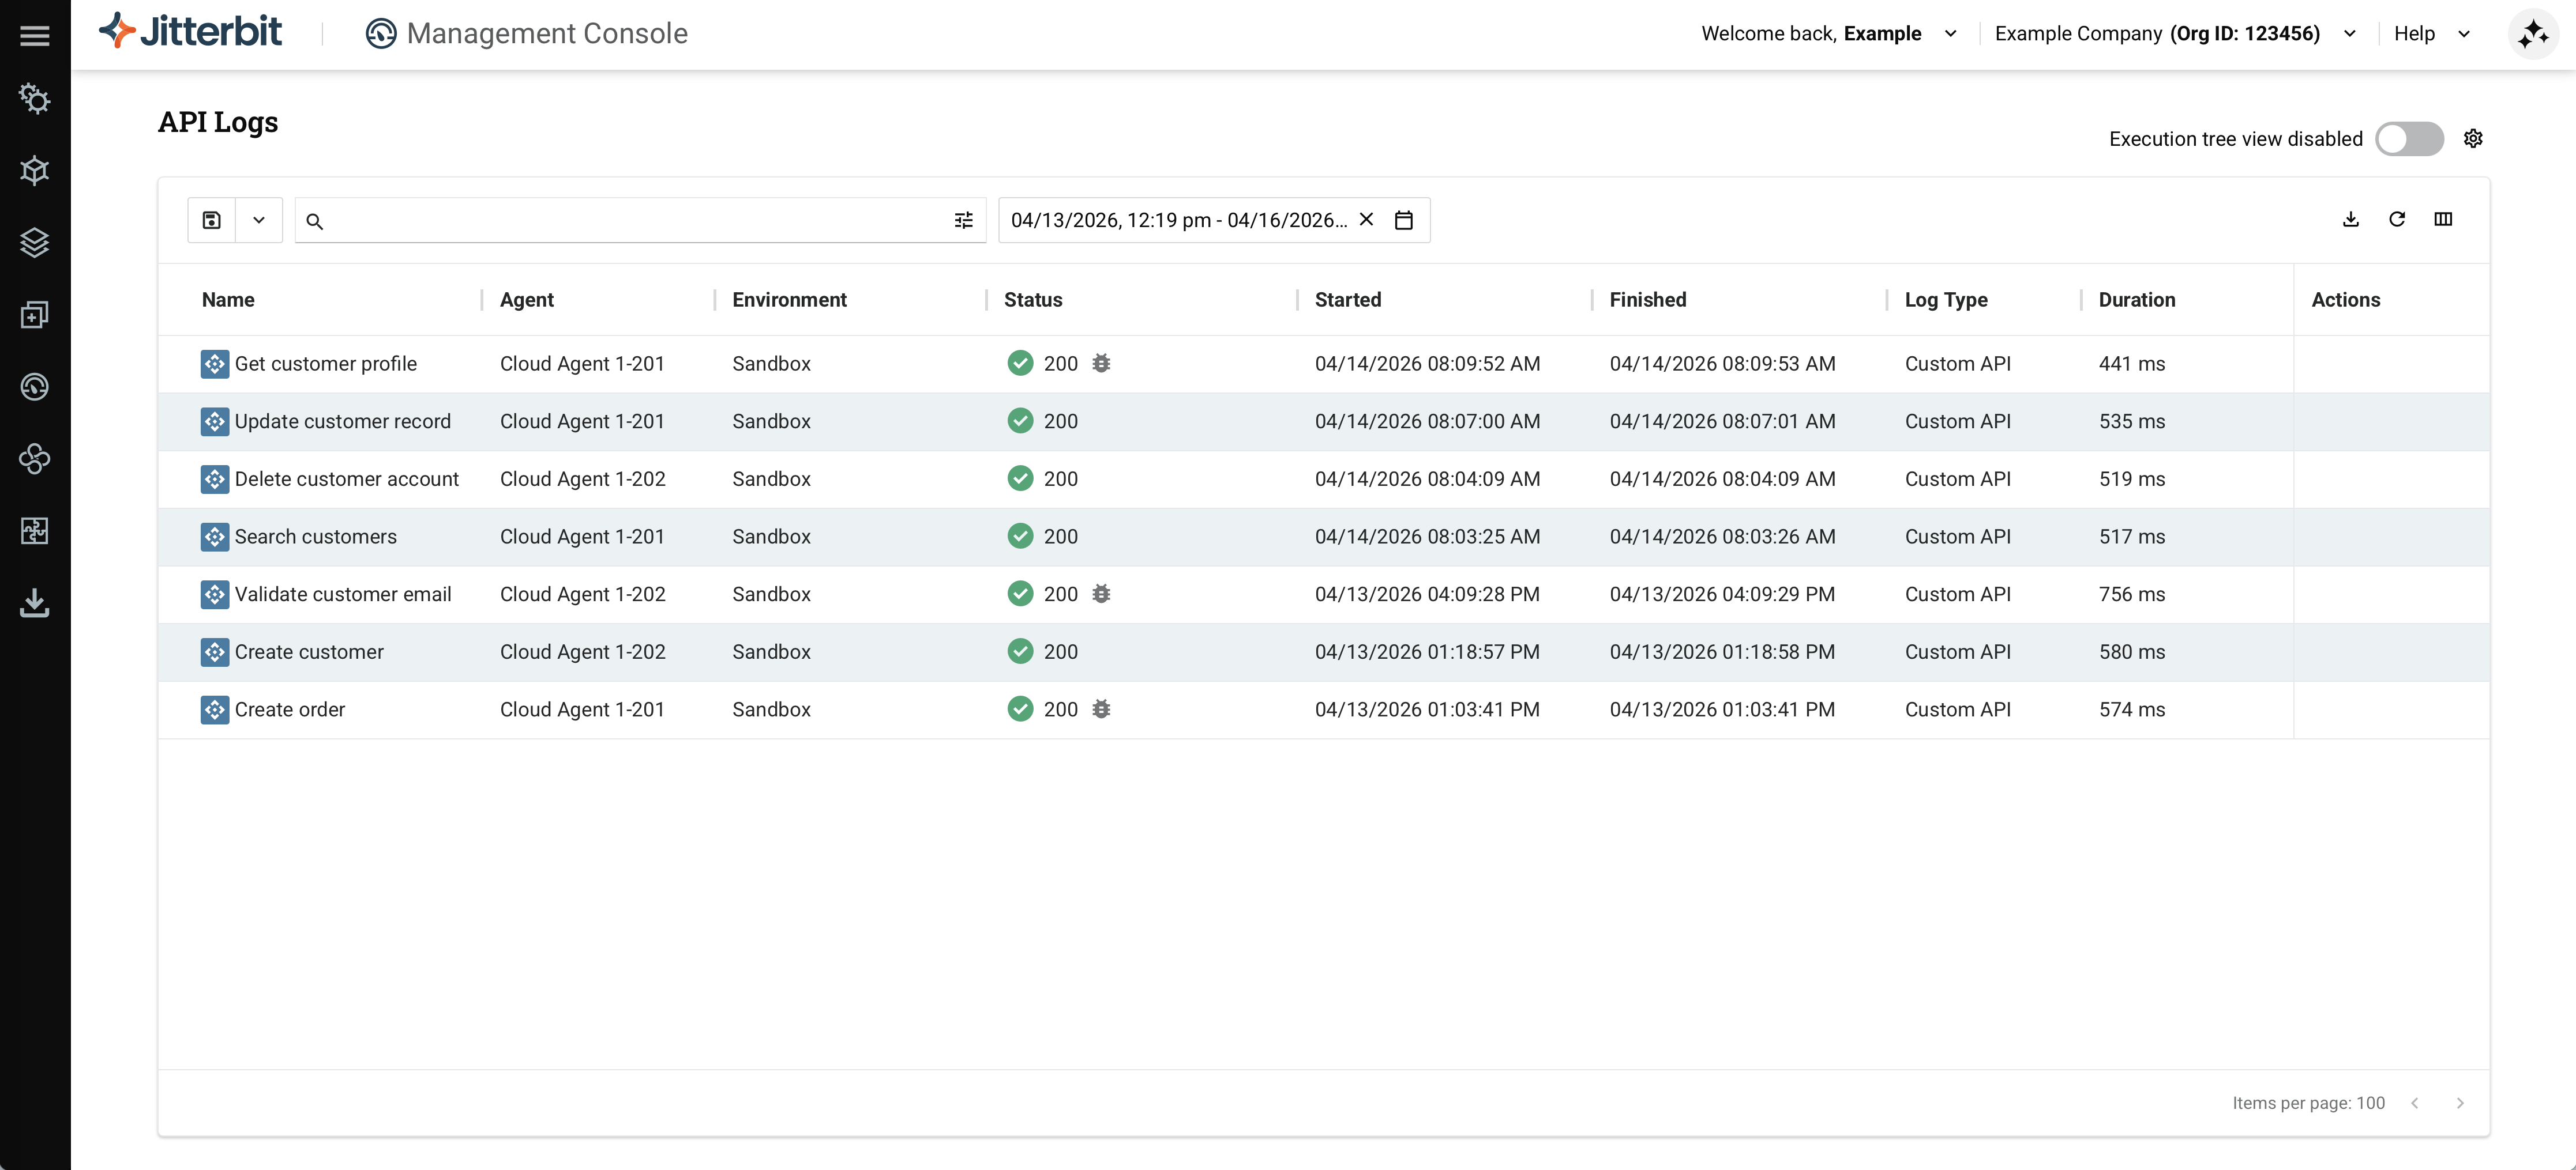2576x1170 pixels.
Task: Open the Downloads sidebar icon
Action: click(x=35, y=602)
